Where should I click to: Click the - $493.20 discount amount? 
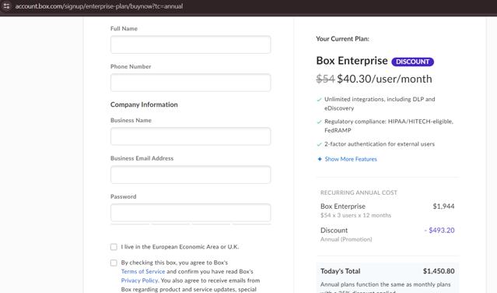[x=439, y=231]
